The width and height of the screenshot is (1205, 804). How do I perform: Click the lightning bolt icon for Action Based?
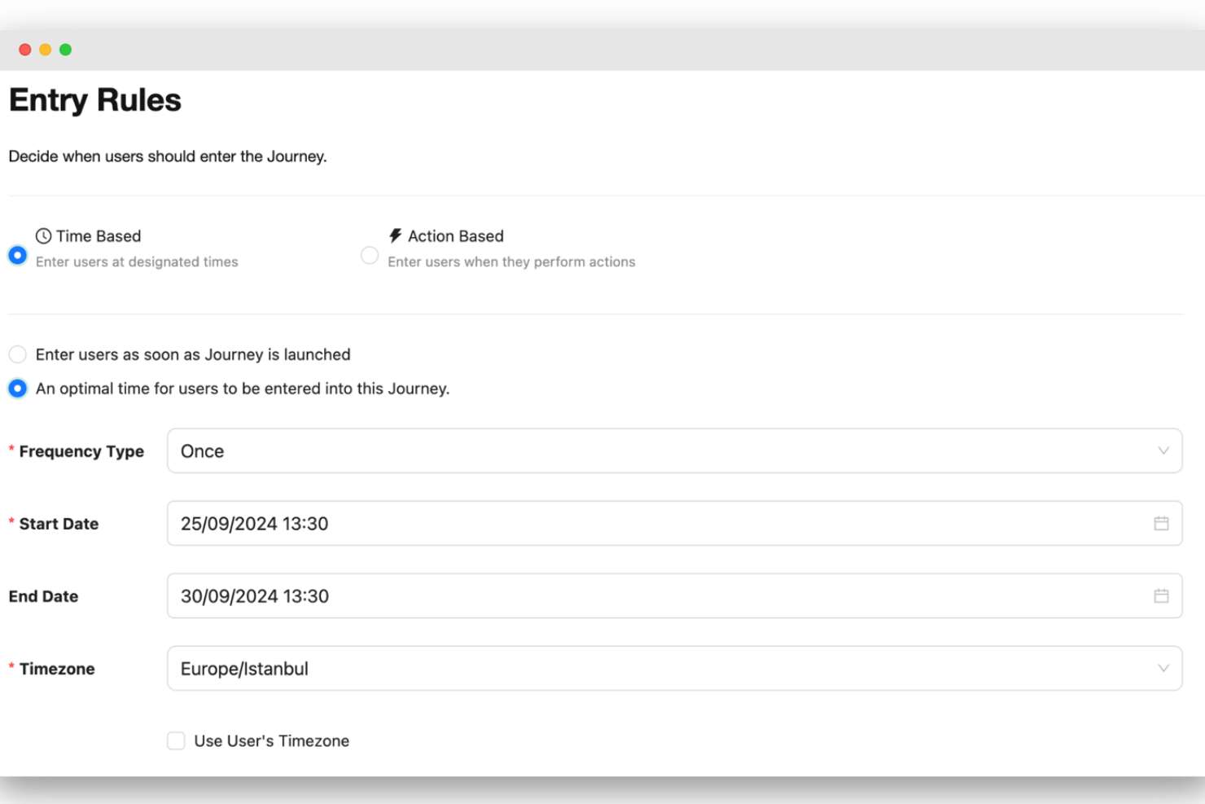click(396, 236)
